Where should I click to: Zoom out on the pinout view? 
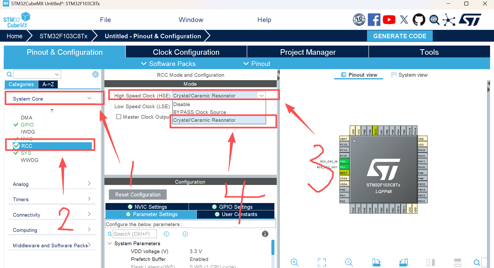(349, 262)
